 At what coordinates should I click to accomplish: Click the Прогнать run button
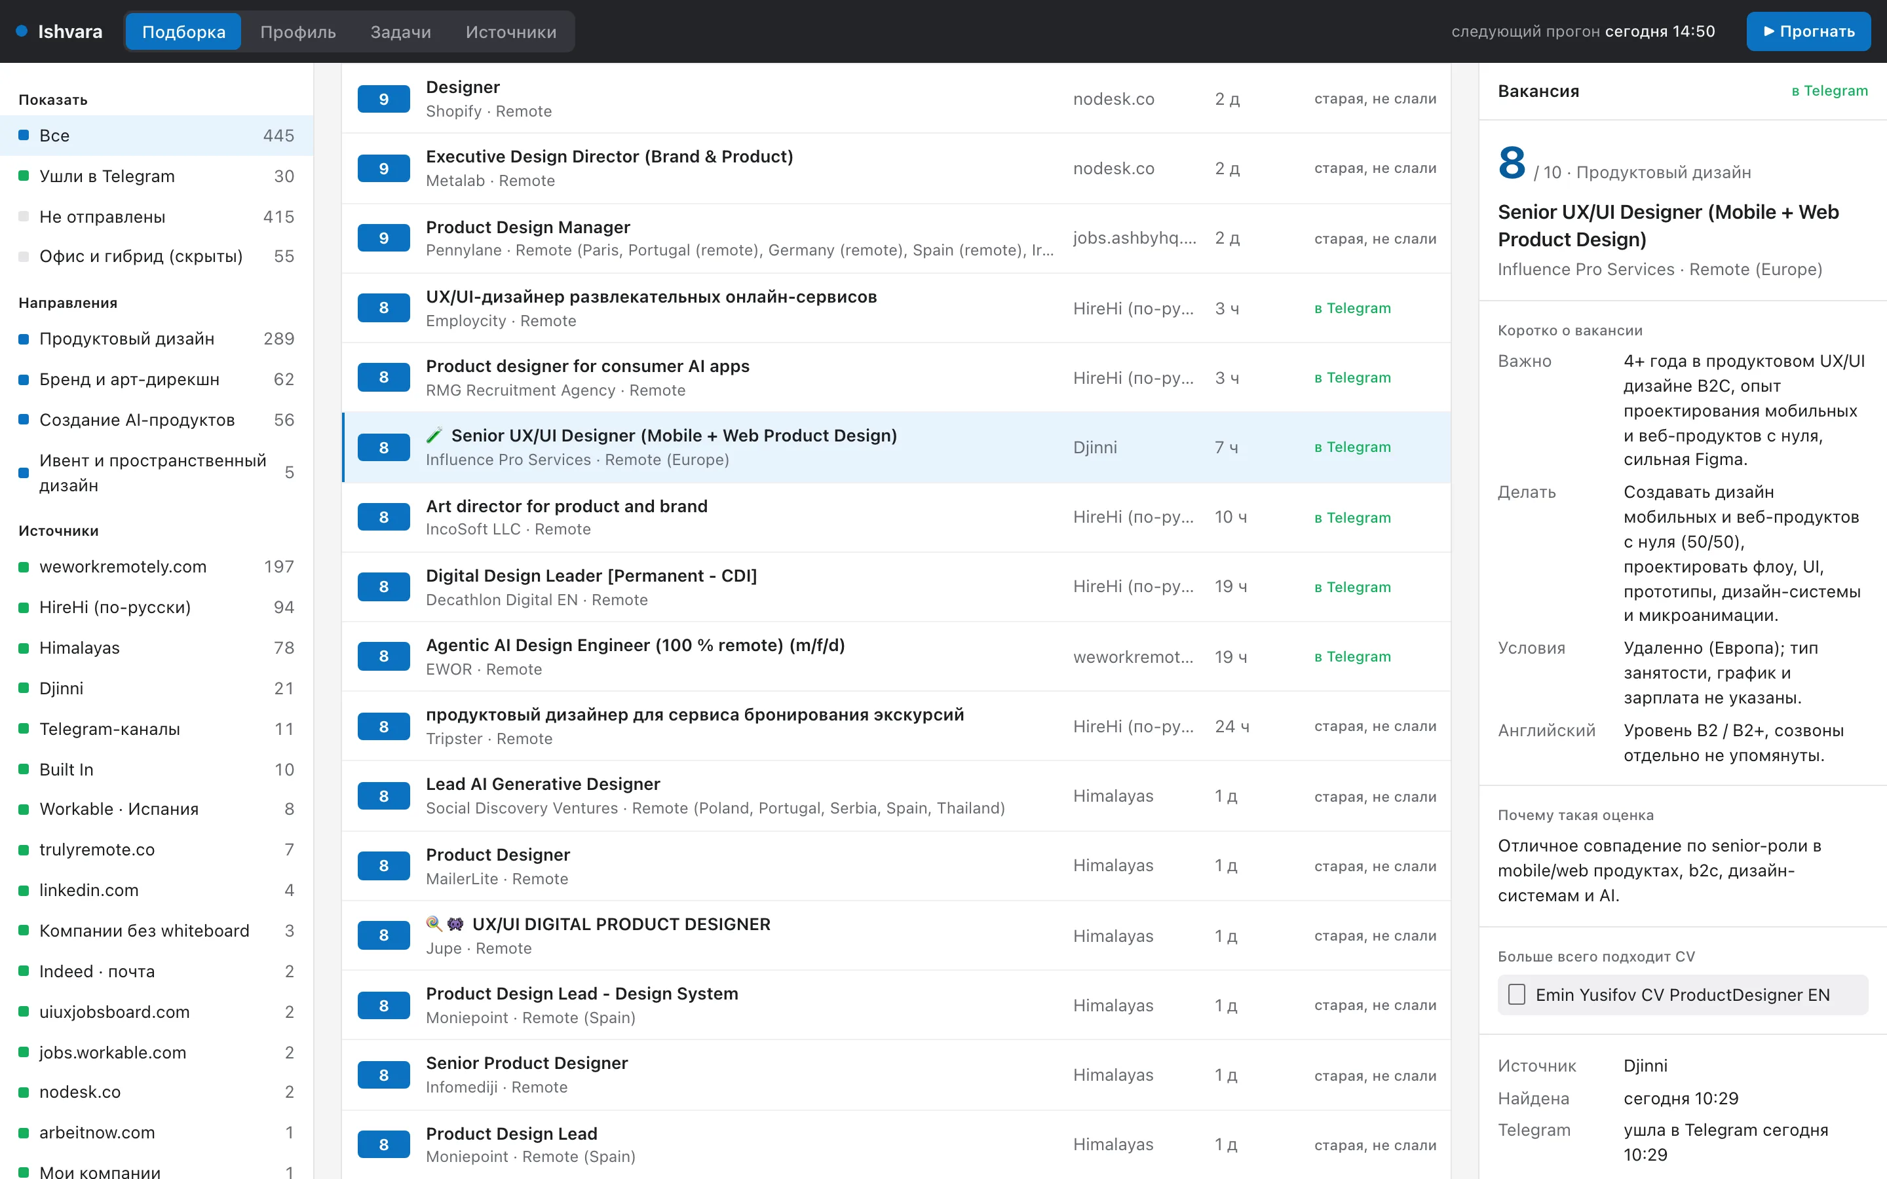tap(1808, 31)
